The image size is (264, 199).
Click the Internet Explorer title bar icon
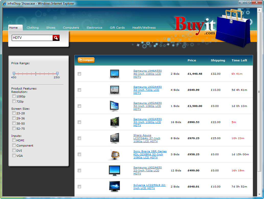click(x=4, y=3)
